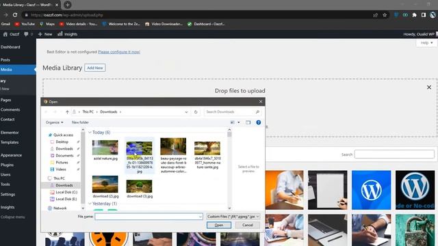This screenshot has width=438, height=246.
Task: Collapse the Today (6) file group
Action: 90,133
